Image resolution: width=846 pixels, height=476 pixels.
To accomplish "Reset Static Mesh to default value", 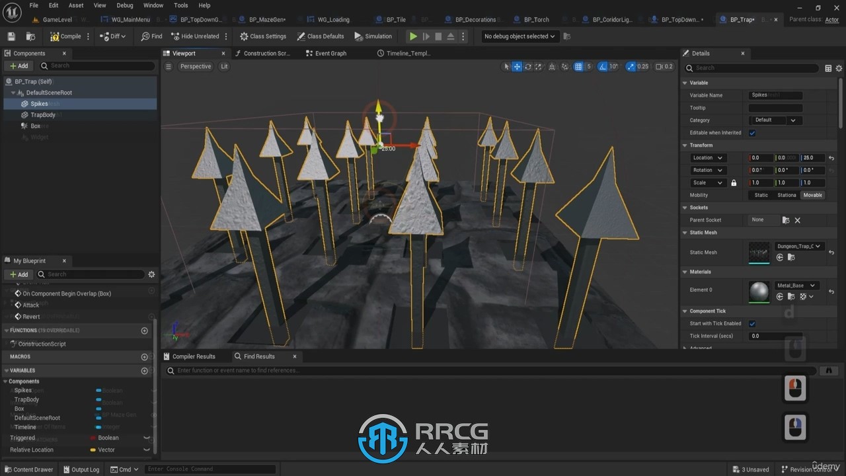I will click(831, 253).
